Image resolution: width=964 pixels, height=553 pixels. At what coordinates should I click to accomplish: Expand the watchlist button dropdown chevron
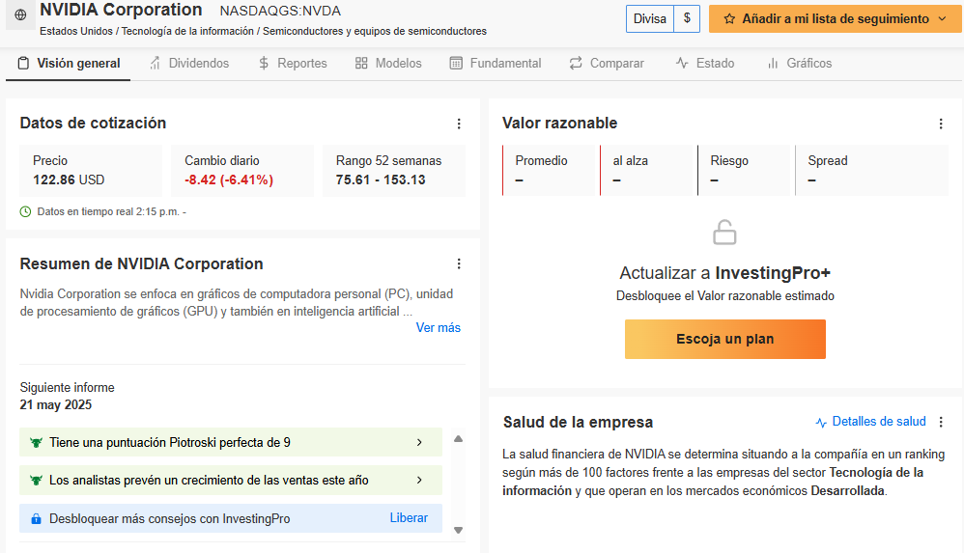click(942, 19)
